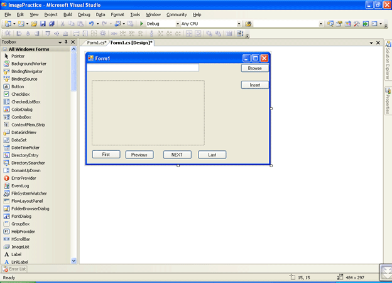Open the Debug configuration dropdown
Screen dimensions: 392x283
tap(178, 24)
